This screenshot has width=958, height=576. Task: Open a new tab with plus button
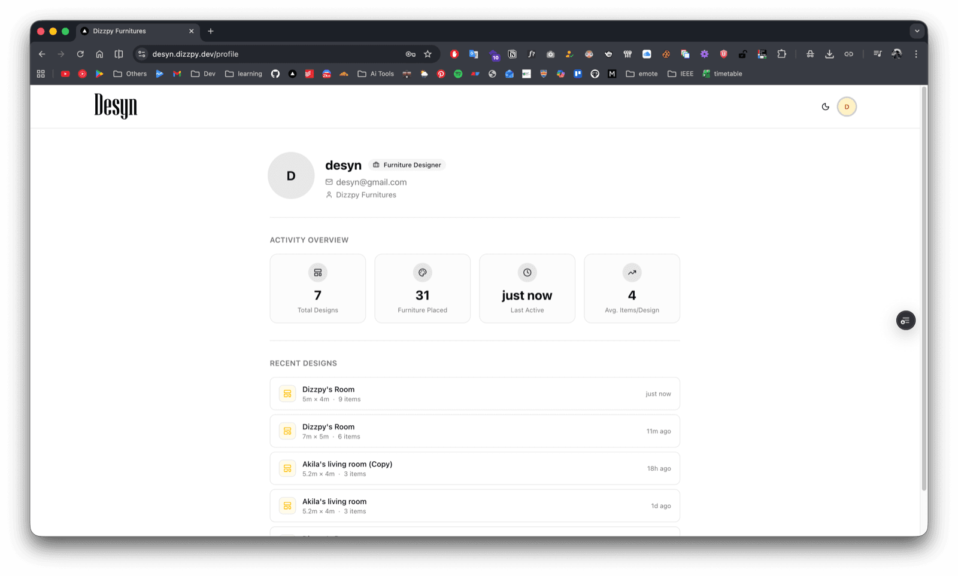(211, 31)
